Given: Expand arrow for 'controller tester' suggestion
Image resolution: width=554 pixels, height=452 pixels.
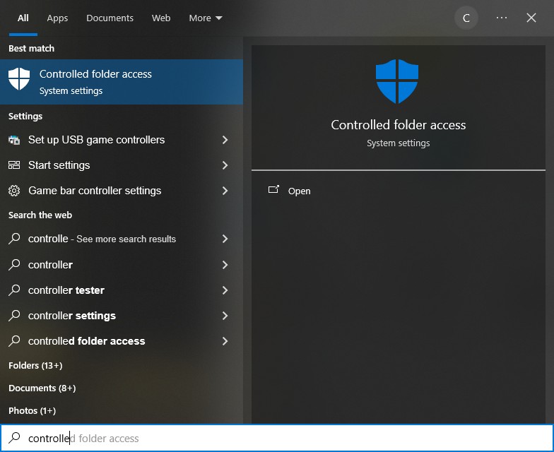Looking at the screenshot, I should click(225, 290).
